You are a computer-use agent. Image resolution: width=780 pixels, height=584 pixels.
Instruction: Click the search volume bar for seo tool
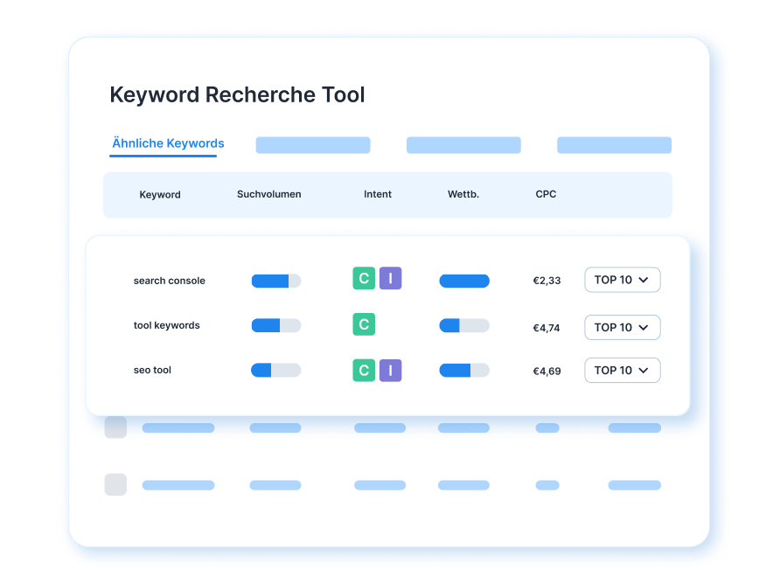[276, 370]
